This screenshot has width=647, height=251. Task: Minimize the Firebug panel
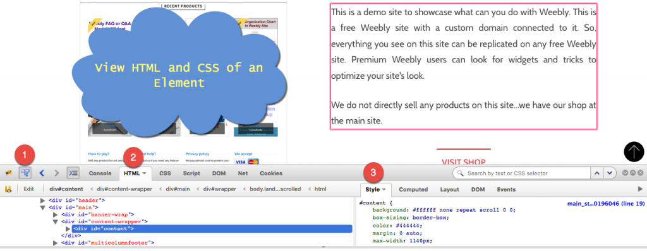[625, 173]
